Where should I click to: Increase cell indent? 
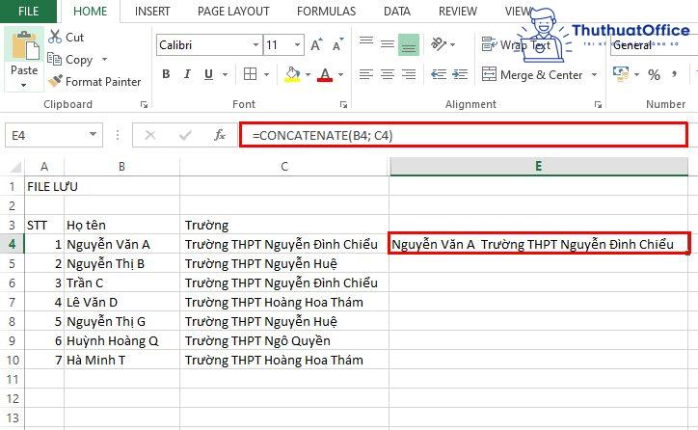460,74
